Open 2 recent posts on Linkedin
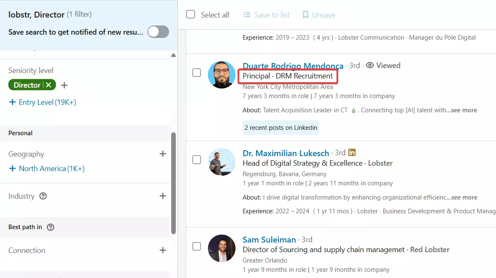The image size is (496, 278). 281,127
